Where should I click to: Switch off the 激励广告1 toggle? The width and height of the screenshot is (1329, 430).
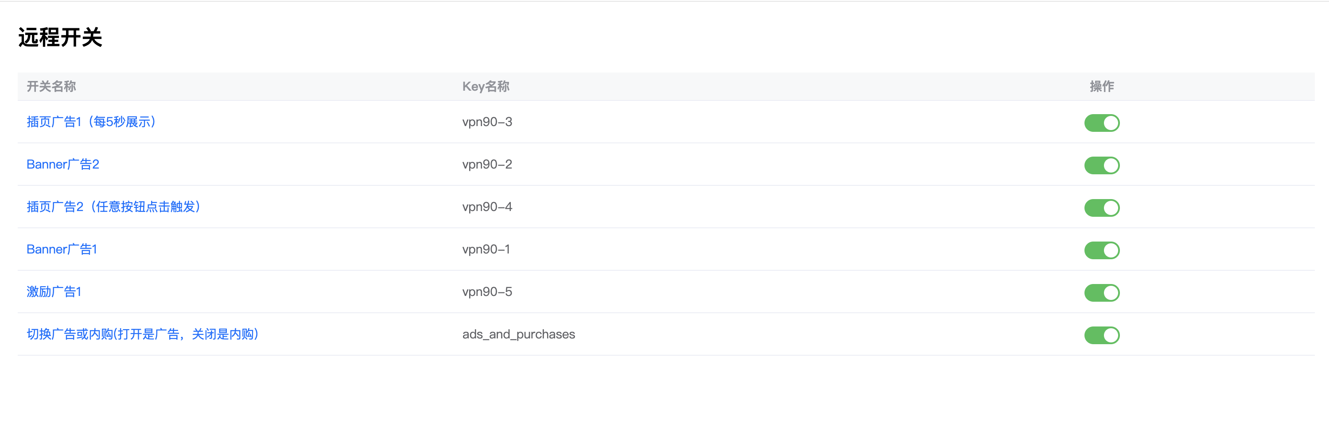(1101, 293)
